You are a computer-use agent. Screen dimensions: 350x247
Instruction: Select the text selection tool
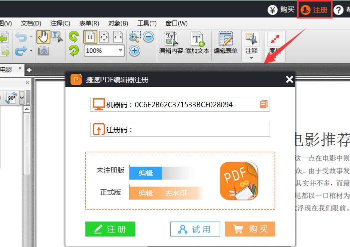point(57,37)
